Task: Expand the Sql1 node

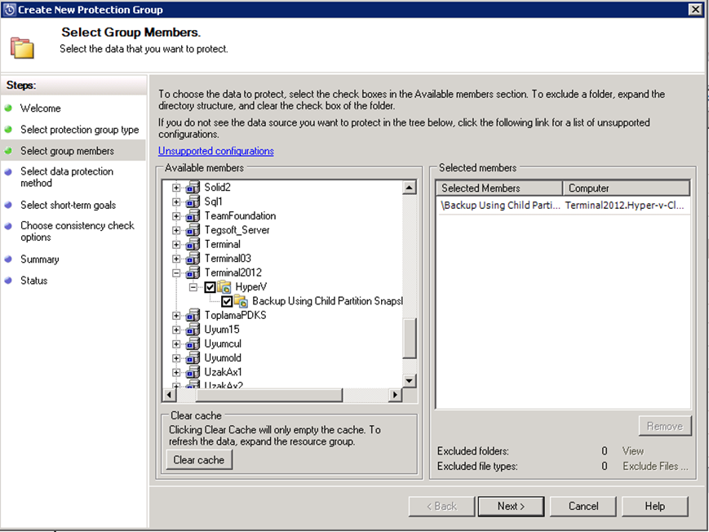Action: tap(176, 202)
